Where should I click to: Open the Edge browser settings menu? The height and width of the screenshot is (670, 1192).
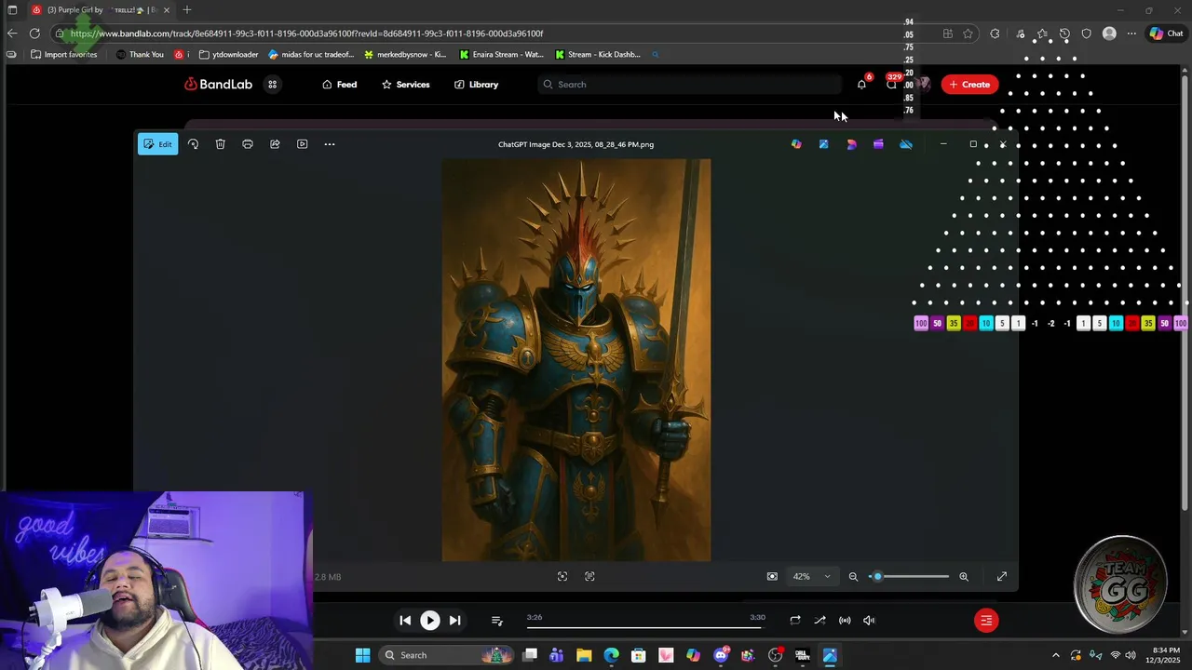click(x=1131, y=33)
